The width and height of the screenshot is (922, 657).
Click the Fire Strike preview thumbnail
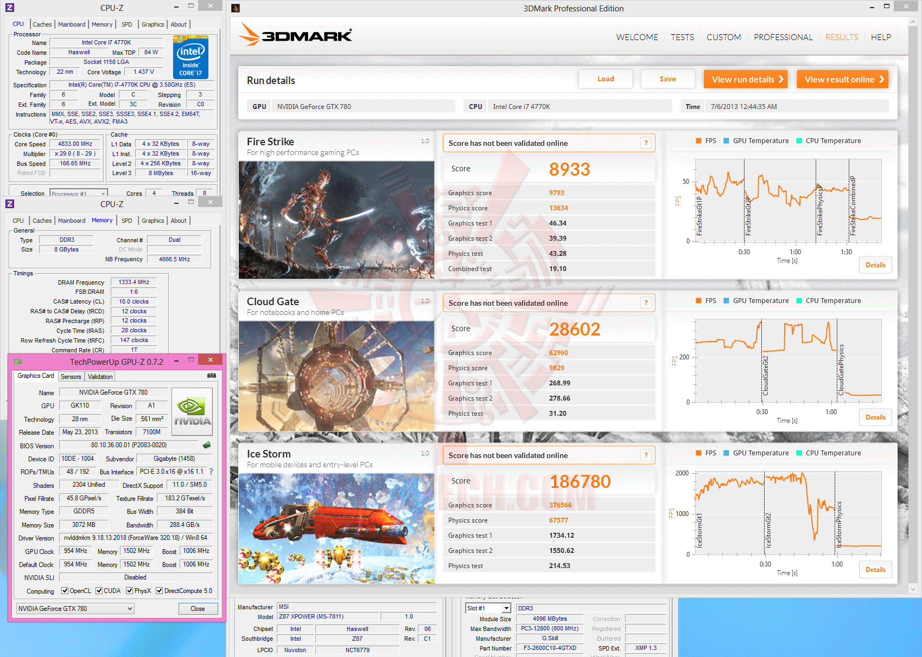coord(336,220)
